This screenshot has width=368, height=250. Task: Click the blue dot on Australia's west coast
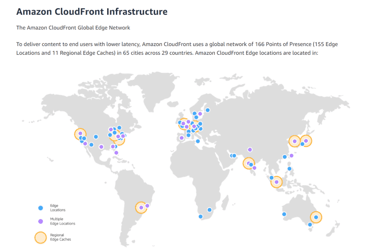click(284, 214)
